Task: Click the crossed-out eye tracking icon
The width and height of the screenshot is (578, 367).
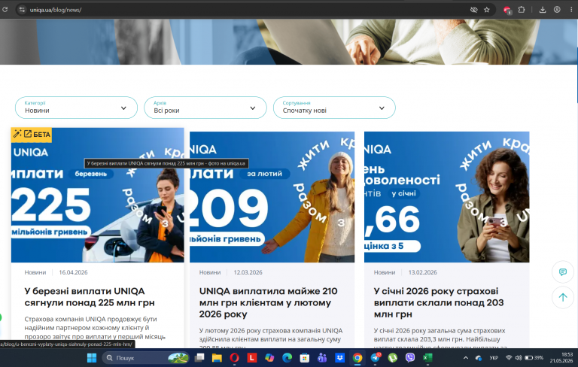Action: pos(474,10)
